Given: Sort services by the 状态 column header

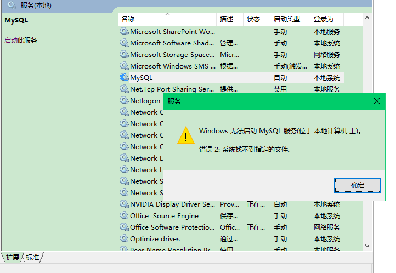Looking at the screenshot, I should click(257, 19).
